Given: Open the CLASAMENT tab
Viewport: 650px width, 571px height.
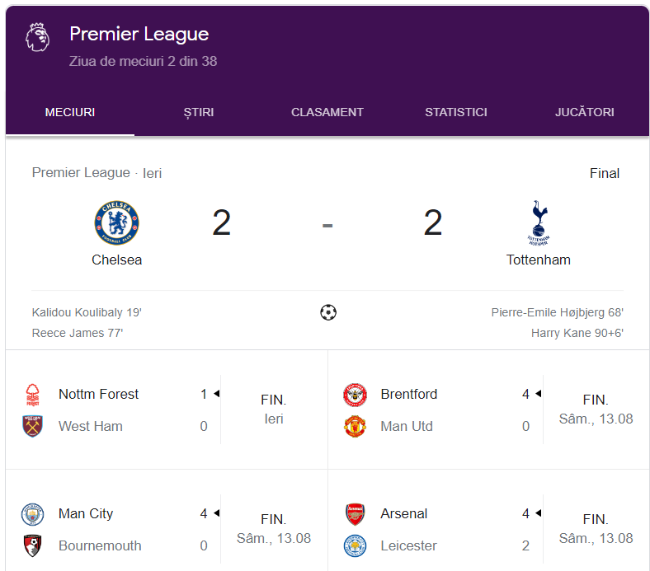Looking at the screenshot, I should tap(327, 112).
